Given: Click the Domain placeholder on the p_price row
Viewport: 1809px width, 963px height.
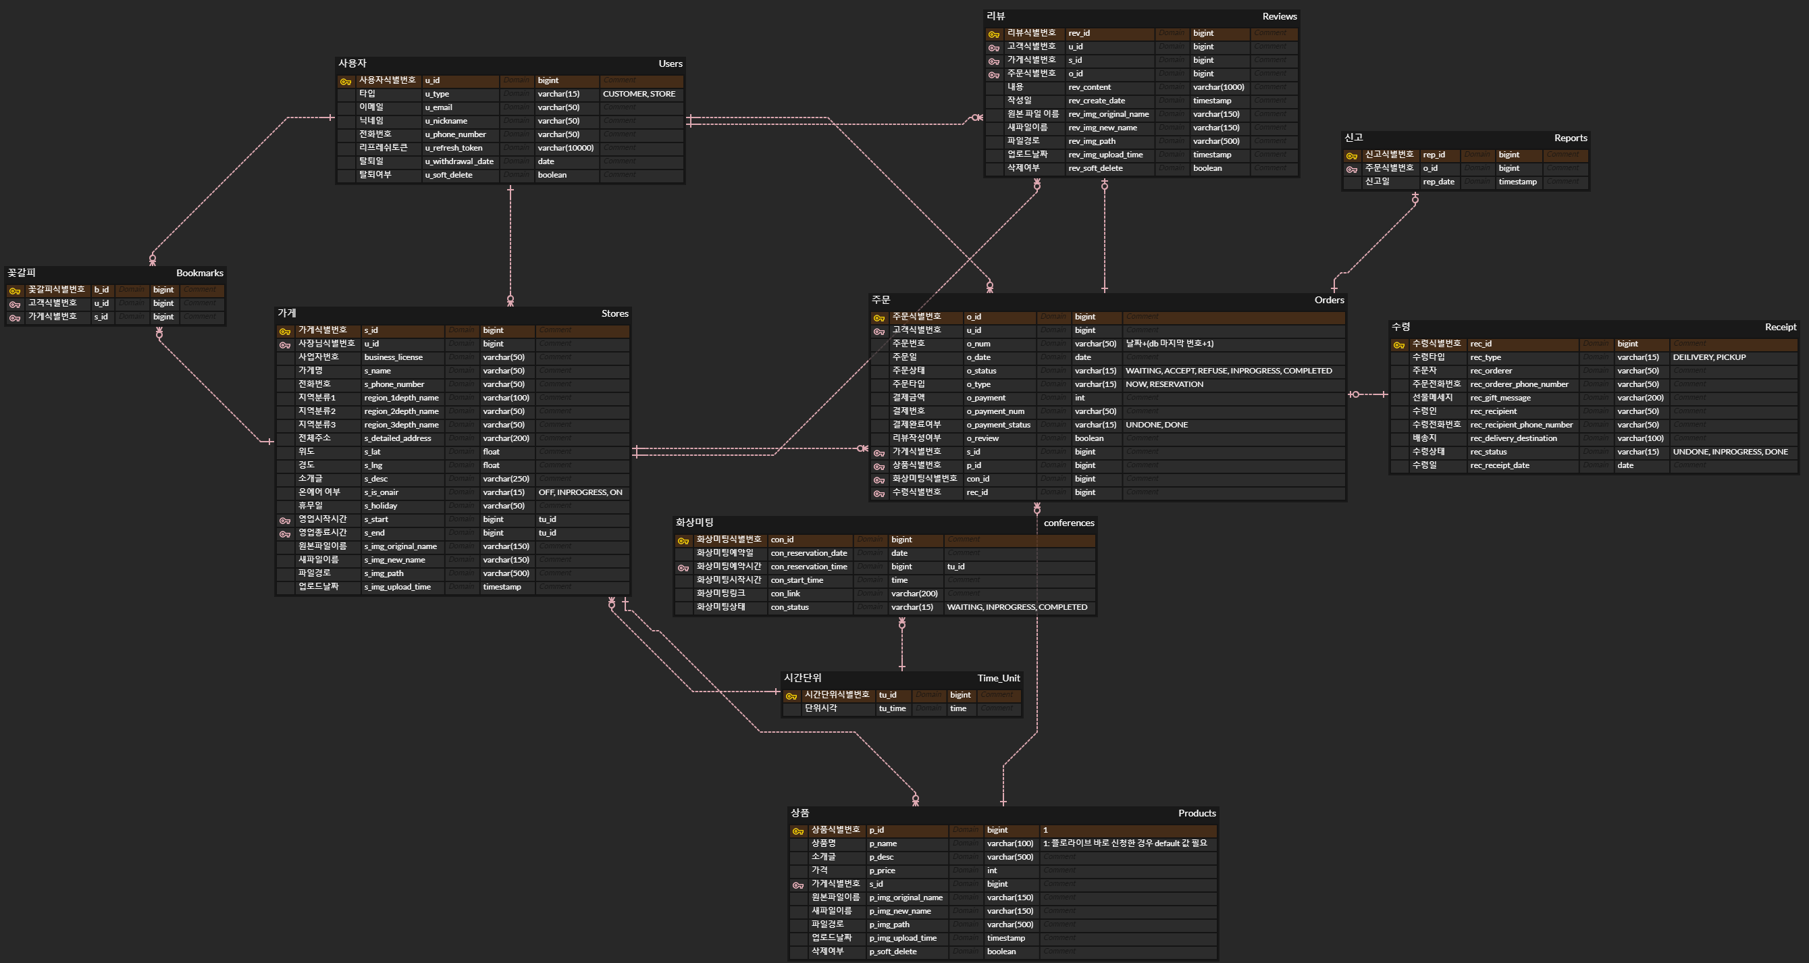Looking at the screenshot, I should [x=965, y=870].
